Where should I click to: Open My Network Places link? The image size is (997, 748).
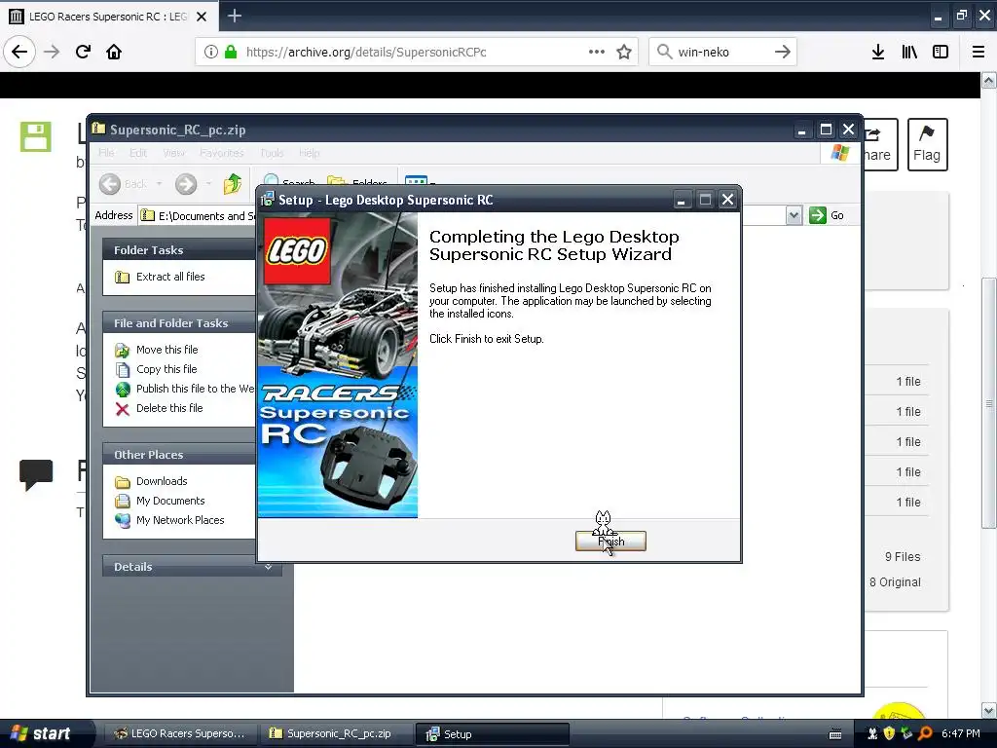click(180, 520)
